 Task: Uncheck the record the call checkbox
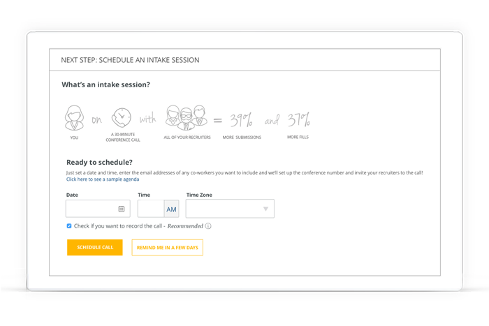[x=69, y=226]
